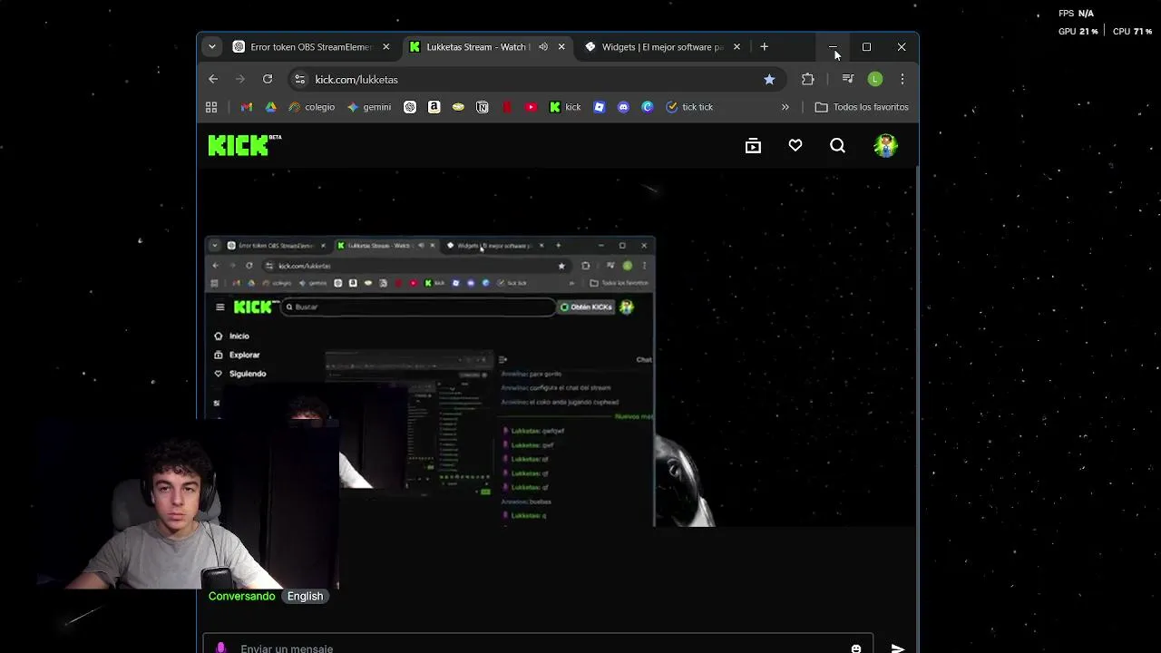Open the Google Drive bookmark
Image resolution: width=1161 pixels, height=653 pixels.
[x=270, y=107]
